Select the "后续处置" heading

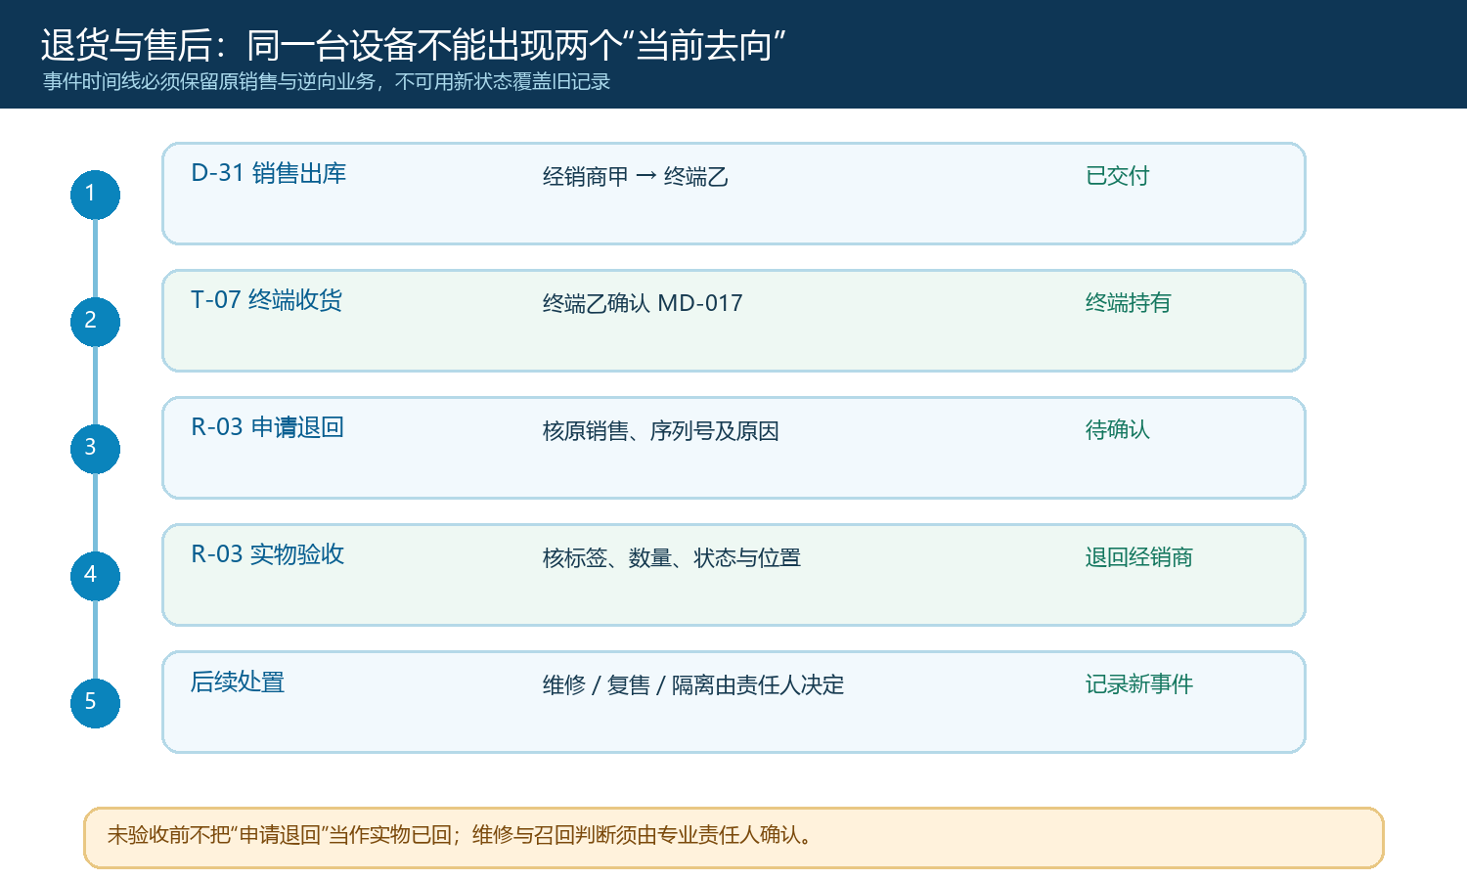coord(238,682)
